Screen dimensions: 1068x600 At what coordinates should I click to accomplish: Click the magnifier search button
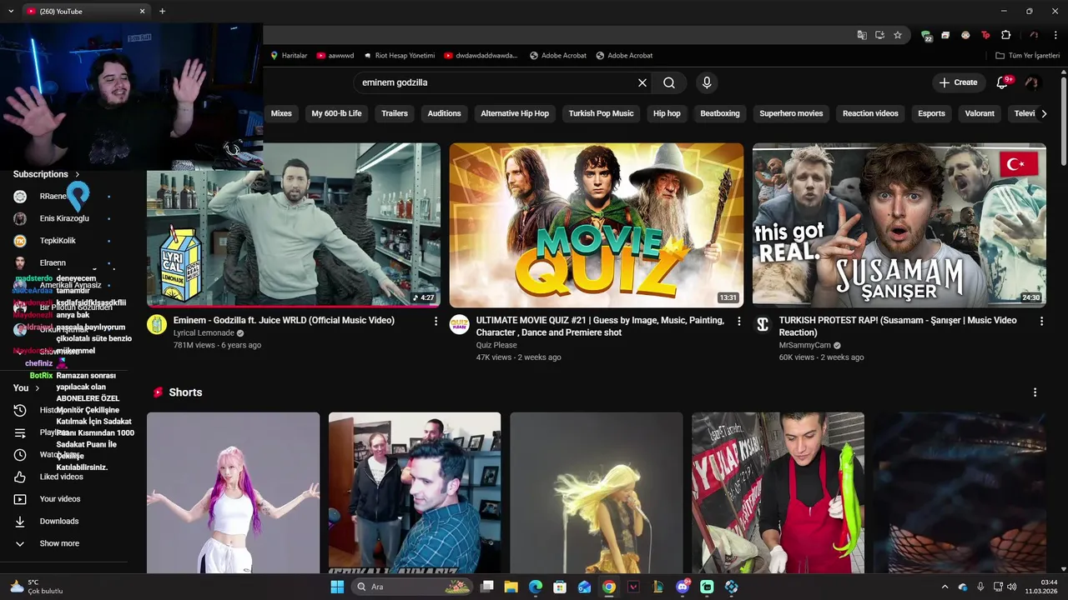pyautogui.click(x=669, y=82)
